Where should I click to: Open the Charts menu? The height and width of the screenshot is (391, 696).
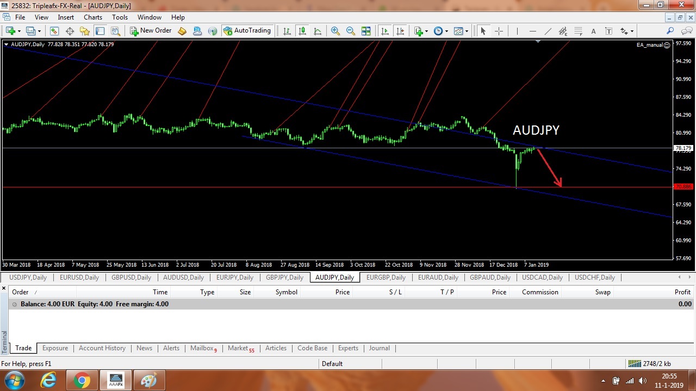coord(93,17)
